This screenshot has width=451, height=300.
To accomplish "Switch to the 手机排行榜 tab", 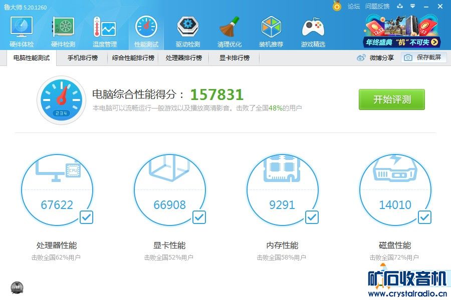I will [x=83, y=57].
